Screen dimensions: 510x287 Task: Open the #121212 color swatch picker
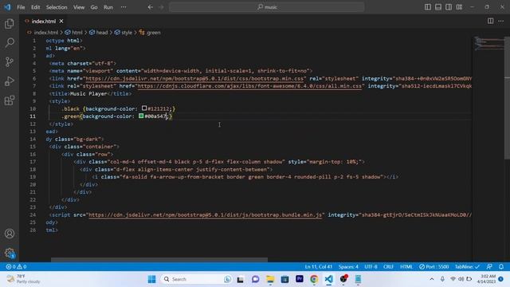point(144,108)
